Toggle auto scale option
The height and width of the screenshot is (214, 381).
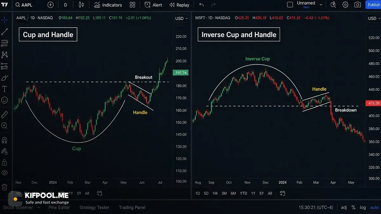click(374, 207)
